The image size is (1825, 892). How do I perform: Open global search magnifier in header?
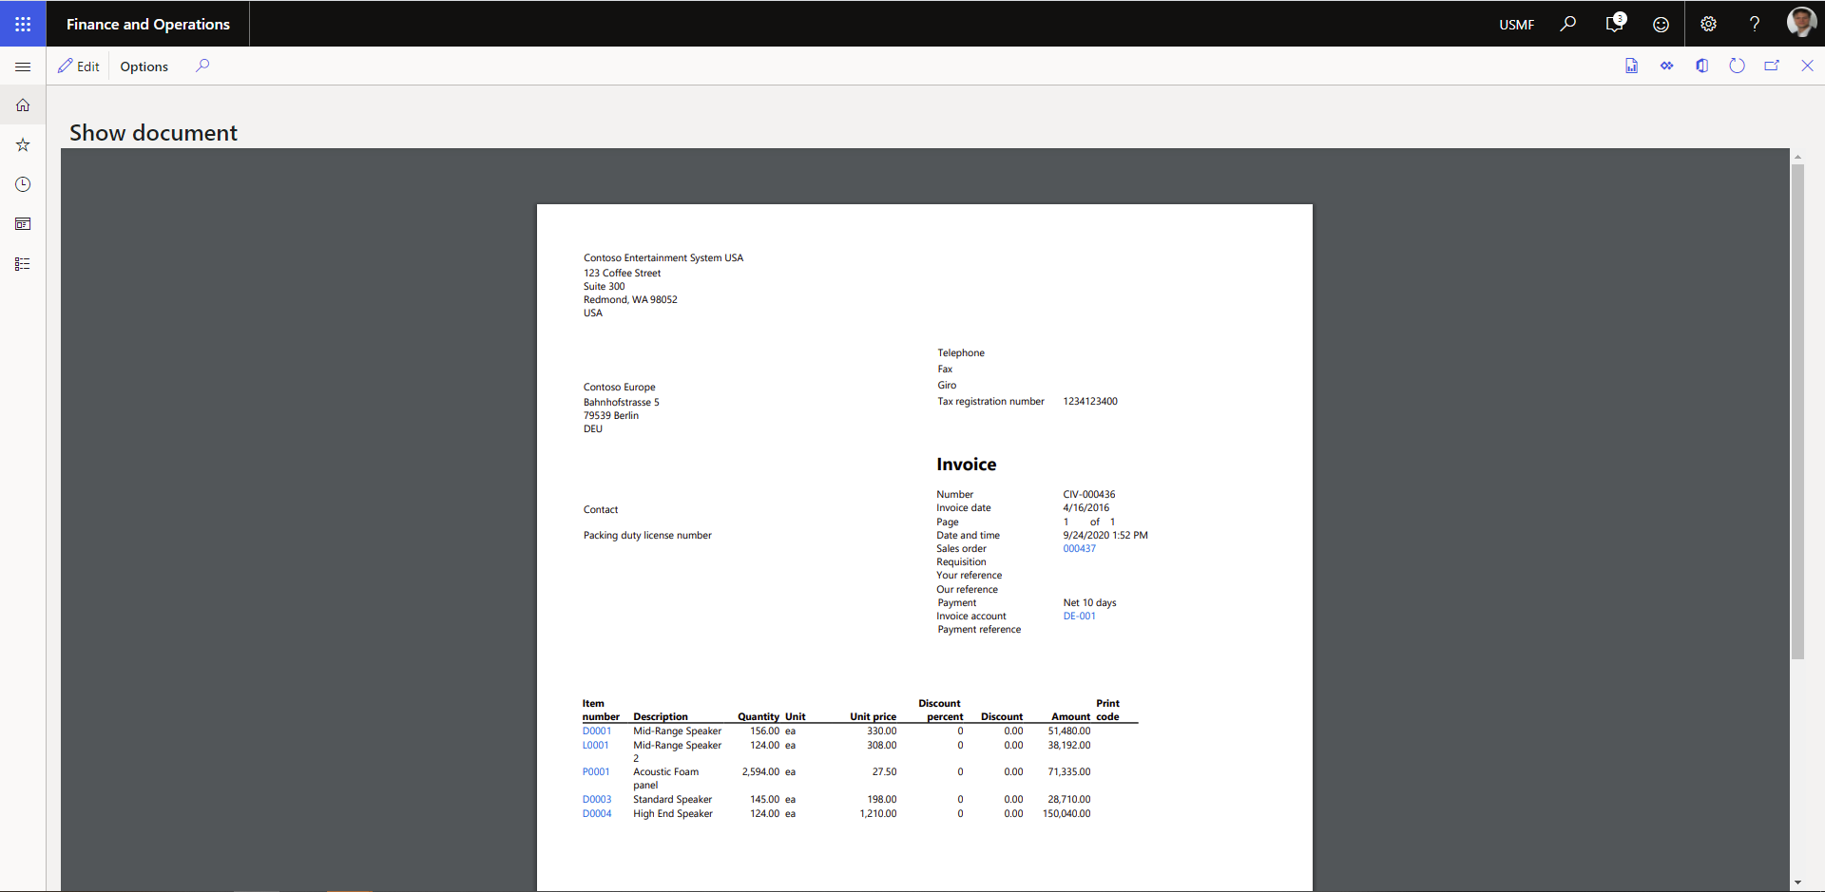1567,24
